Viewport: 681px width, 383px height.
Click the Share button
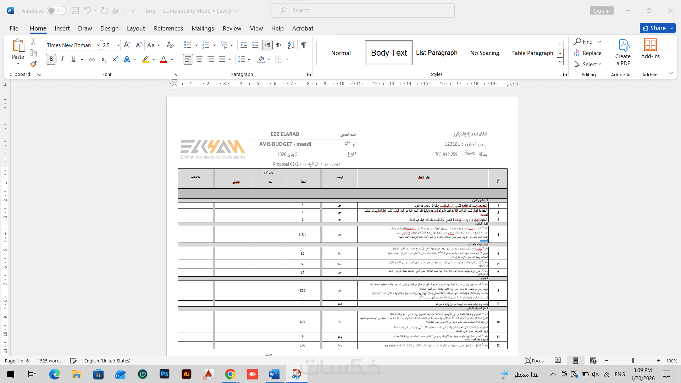[654, 28]
